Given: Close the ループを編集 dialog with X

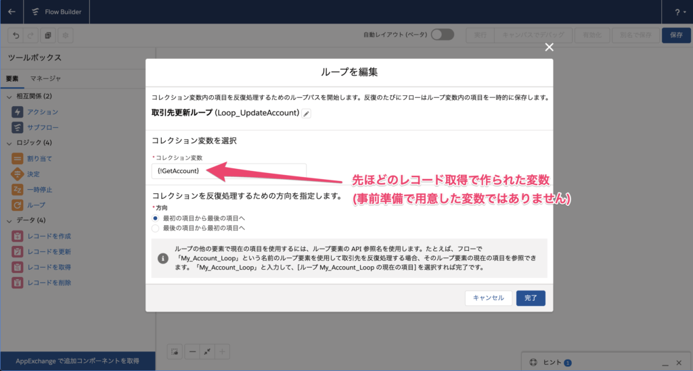Looking at the screenshot, I should coord(549,47).
